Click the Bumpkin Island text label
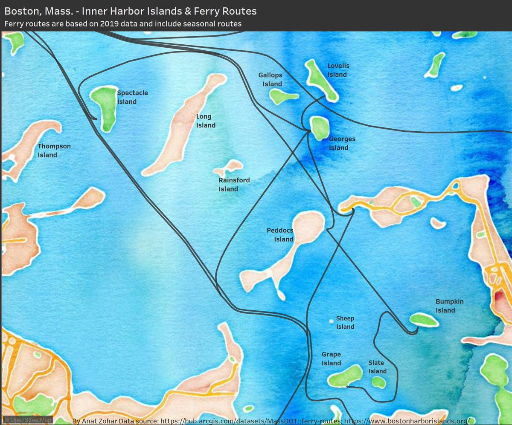The image size is (512, 425). coord(449,306)
